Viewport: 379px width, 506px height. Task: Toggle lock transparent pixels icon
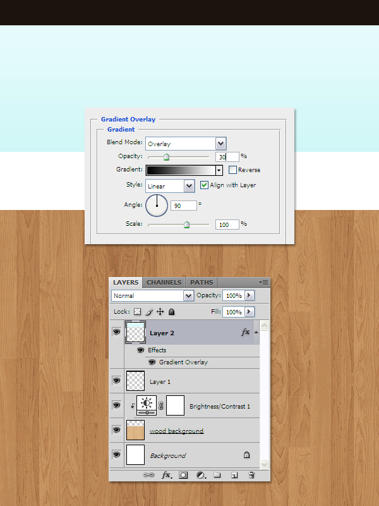[138, 312]
